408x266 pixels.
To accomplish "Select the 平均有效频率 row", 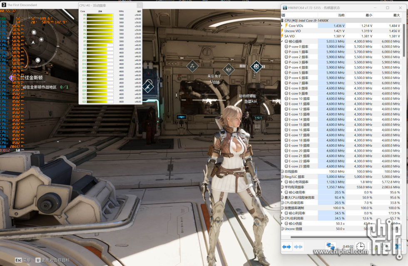I will [341, 187].
